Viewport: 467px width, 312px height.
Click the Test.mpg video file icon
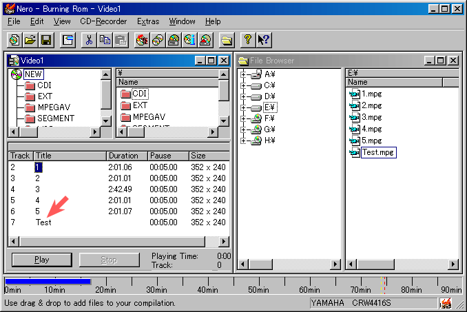[x=355, y=152]
